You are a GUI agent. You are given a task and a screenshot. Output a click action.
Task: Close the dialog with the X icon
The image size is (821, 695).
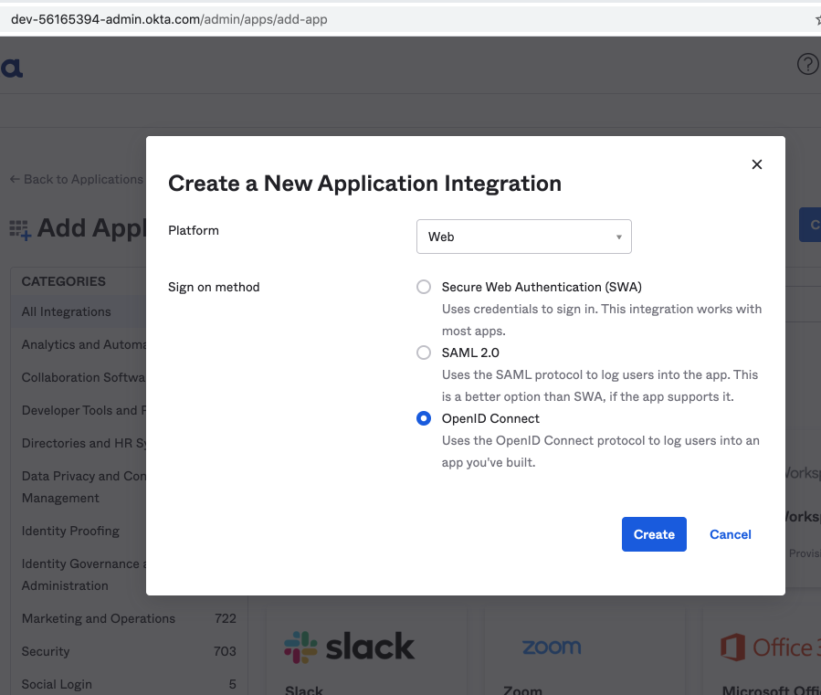(756, 164)
